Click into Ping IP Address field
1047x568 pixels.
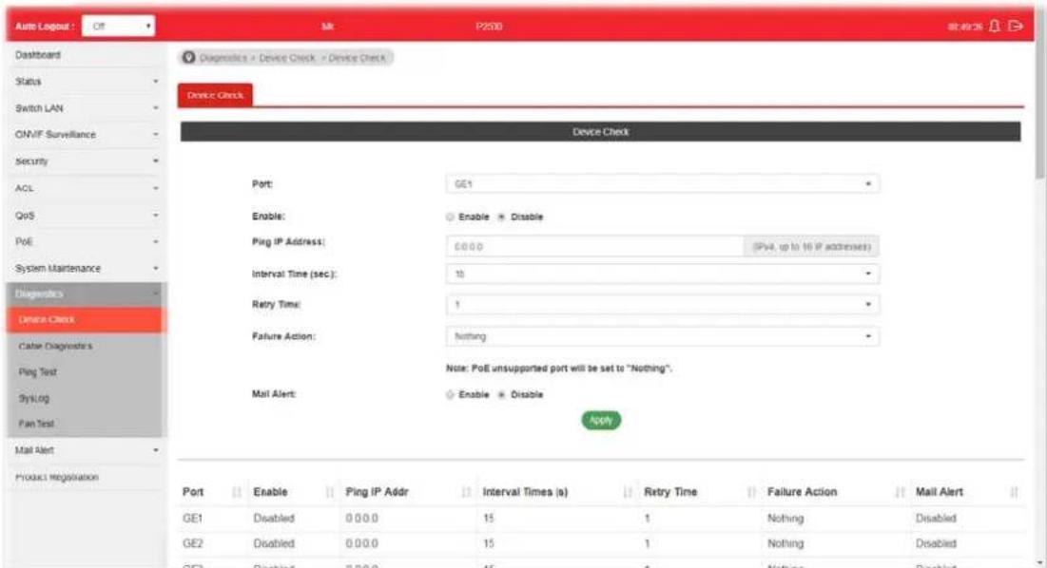click(x=594, y=247)
